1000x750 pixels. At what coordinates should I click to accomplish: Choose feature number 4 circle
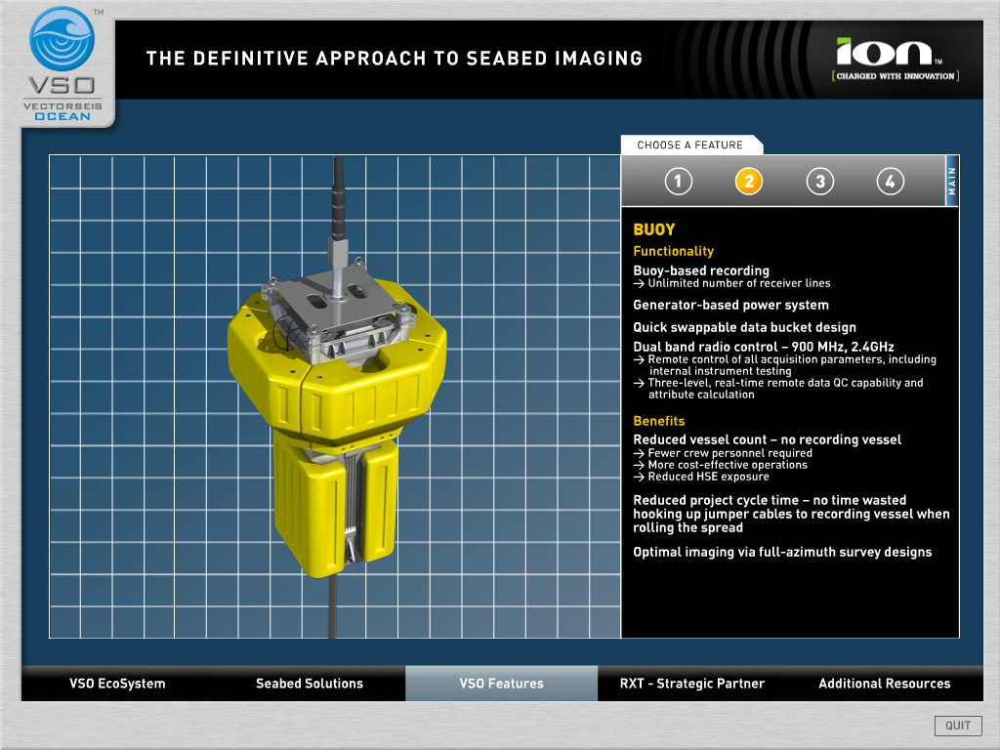(x=889, y=182)
